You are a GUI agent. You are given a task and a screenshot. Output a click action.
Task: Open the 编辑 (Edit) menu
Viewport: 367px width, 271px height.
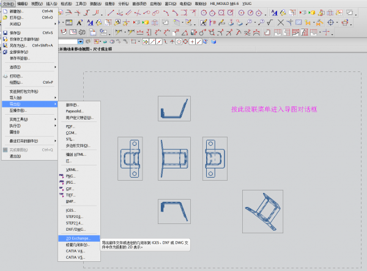point(22,4)
